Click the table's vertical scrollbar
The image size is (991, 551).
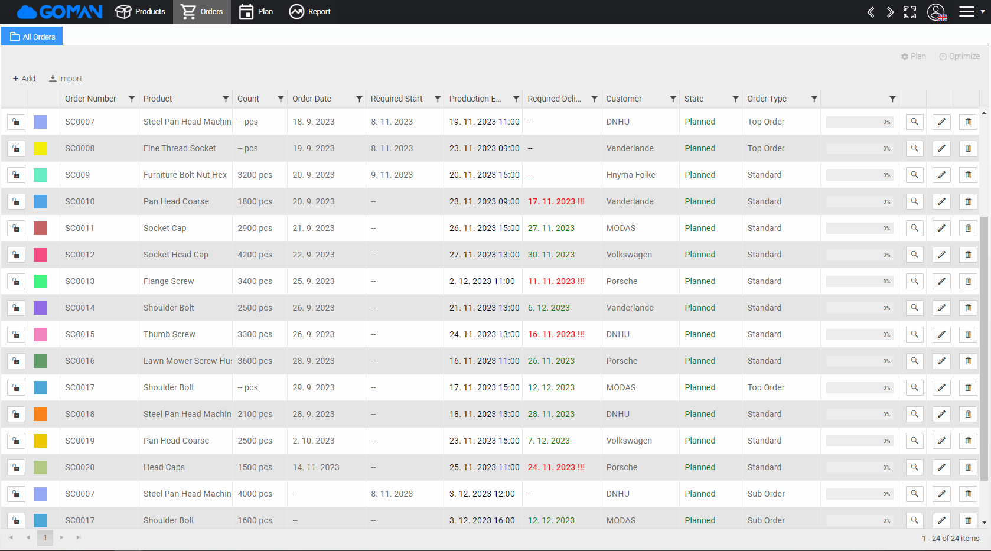pos(984,348)
